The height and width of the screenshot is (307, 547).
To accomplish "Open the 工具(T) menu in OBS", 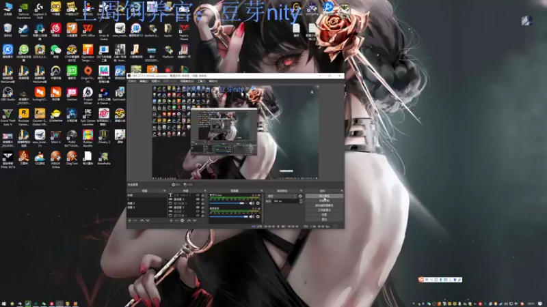I will click(201, 81).
